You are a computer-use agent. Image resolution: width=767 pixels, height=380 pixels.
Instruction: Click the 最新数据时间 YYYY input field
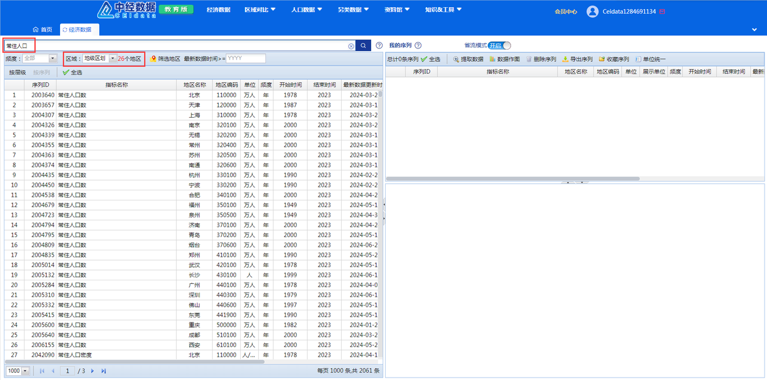246,59
